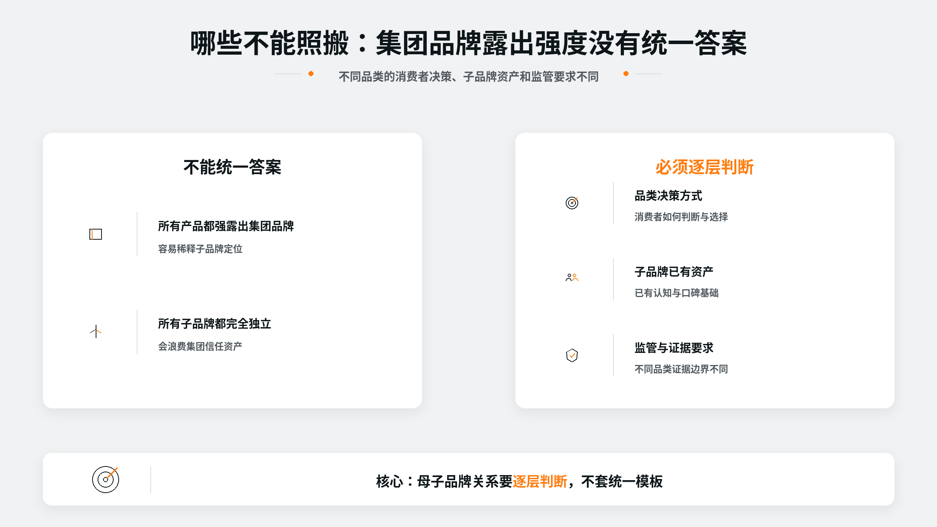Select the text 容易稀释子品牌定位
The height and width of the screenshot is (527, 937).
(200, 249)
